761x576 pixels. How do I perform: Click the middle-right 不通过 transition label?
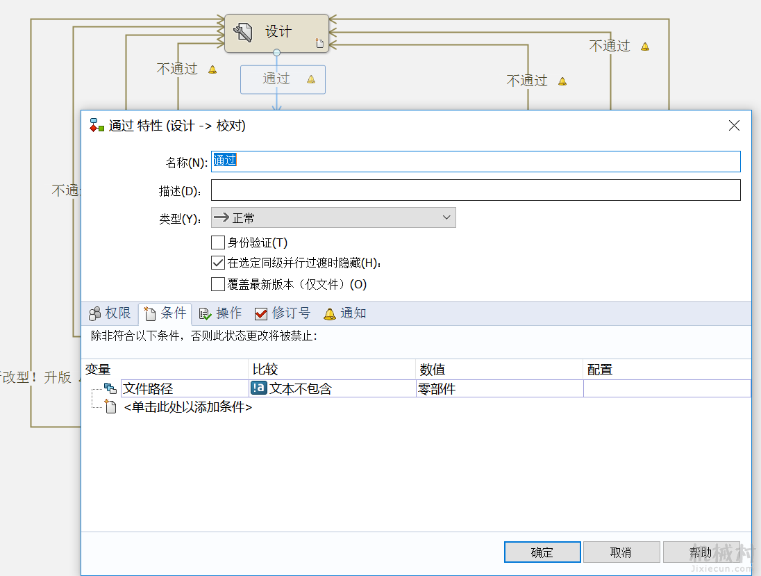(527, 81)
